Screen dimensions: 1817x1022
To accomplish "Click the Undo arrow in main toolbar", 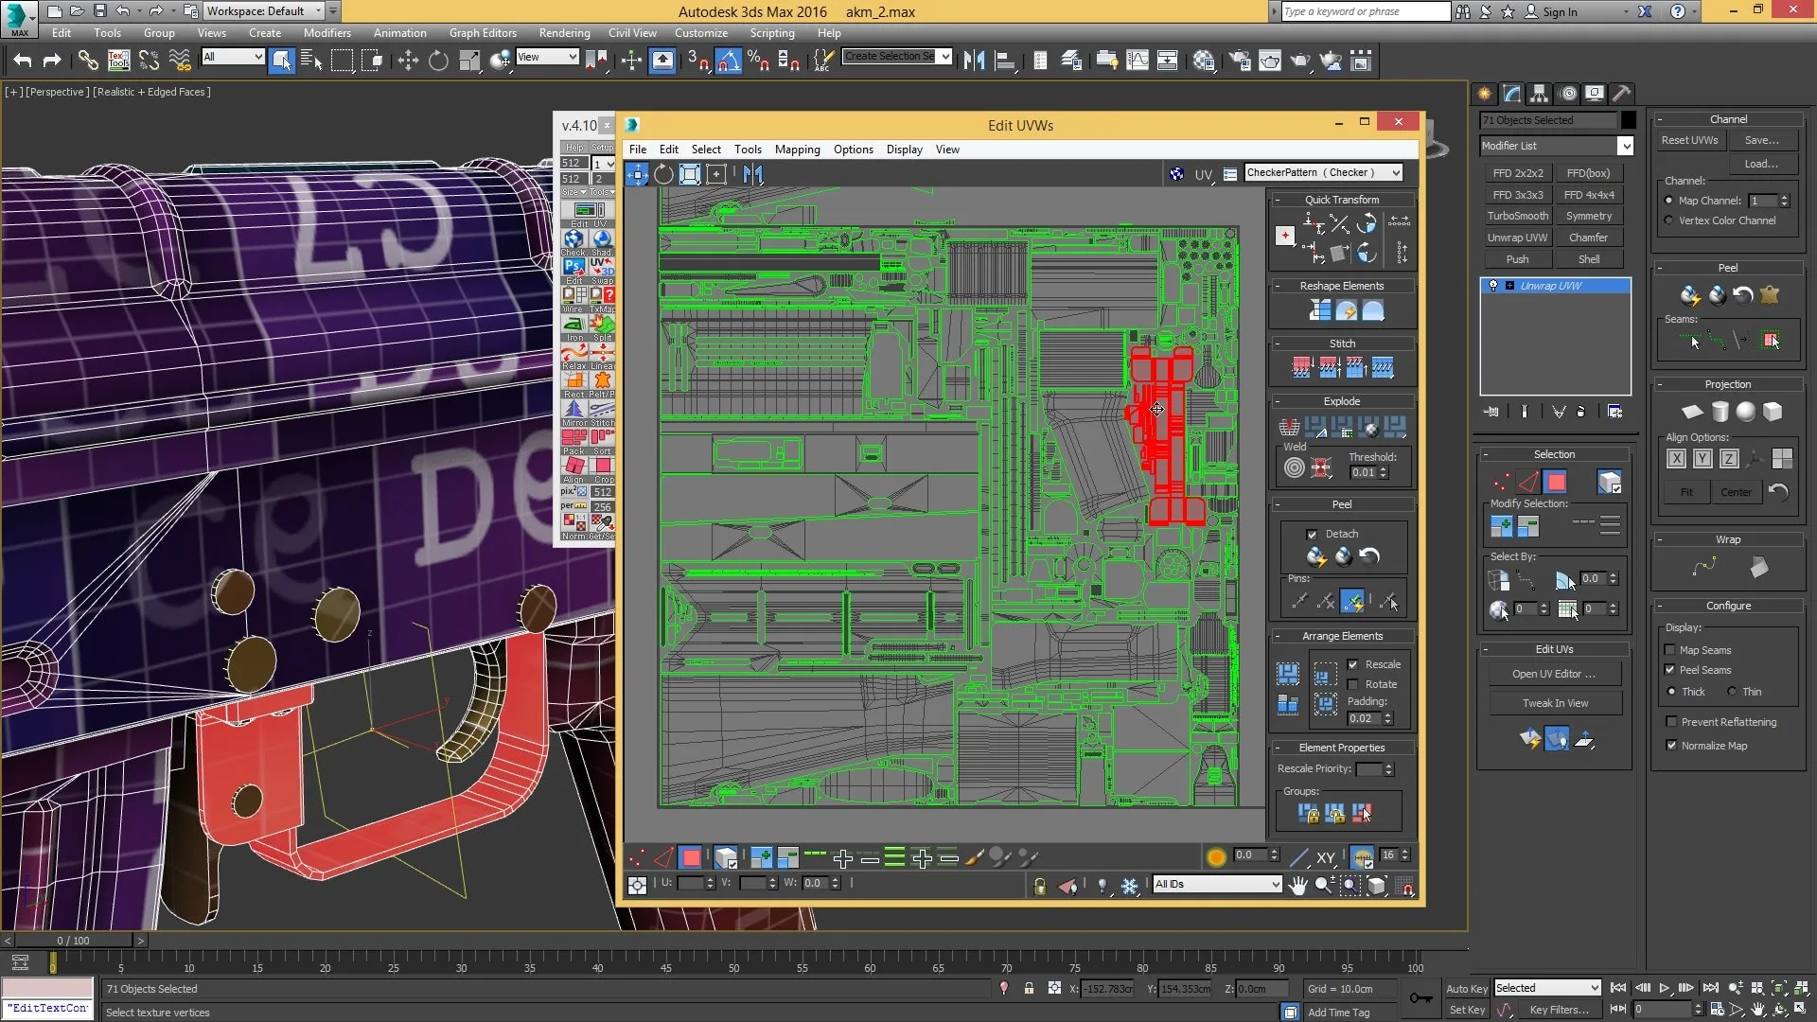I will click(x=22, y=62).
